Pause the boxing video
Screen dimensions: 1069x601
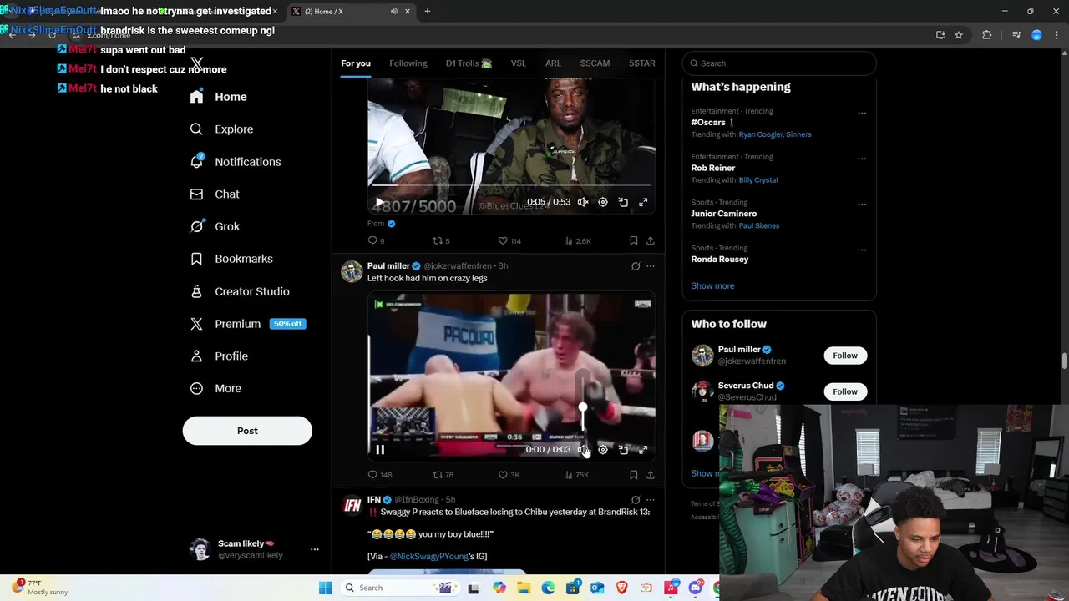pyautogui.click(x=380, y=449)
